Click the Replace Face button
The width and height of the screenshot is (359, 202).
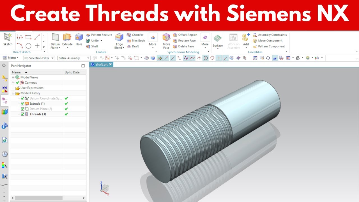[x=184, y=41]
